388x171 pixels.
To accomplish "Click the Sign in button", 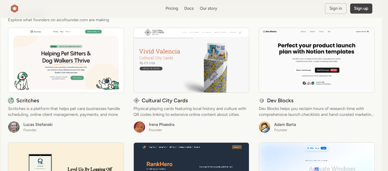I will [336, 9].
